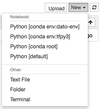Viewport: 103px width, 109px height.
Task: Click the divider between Notebook and Other sections
Action: coord(45,65)
